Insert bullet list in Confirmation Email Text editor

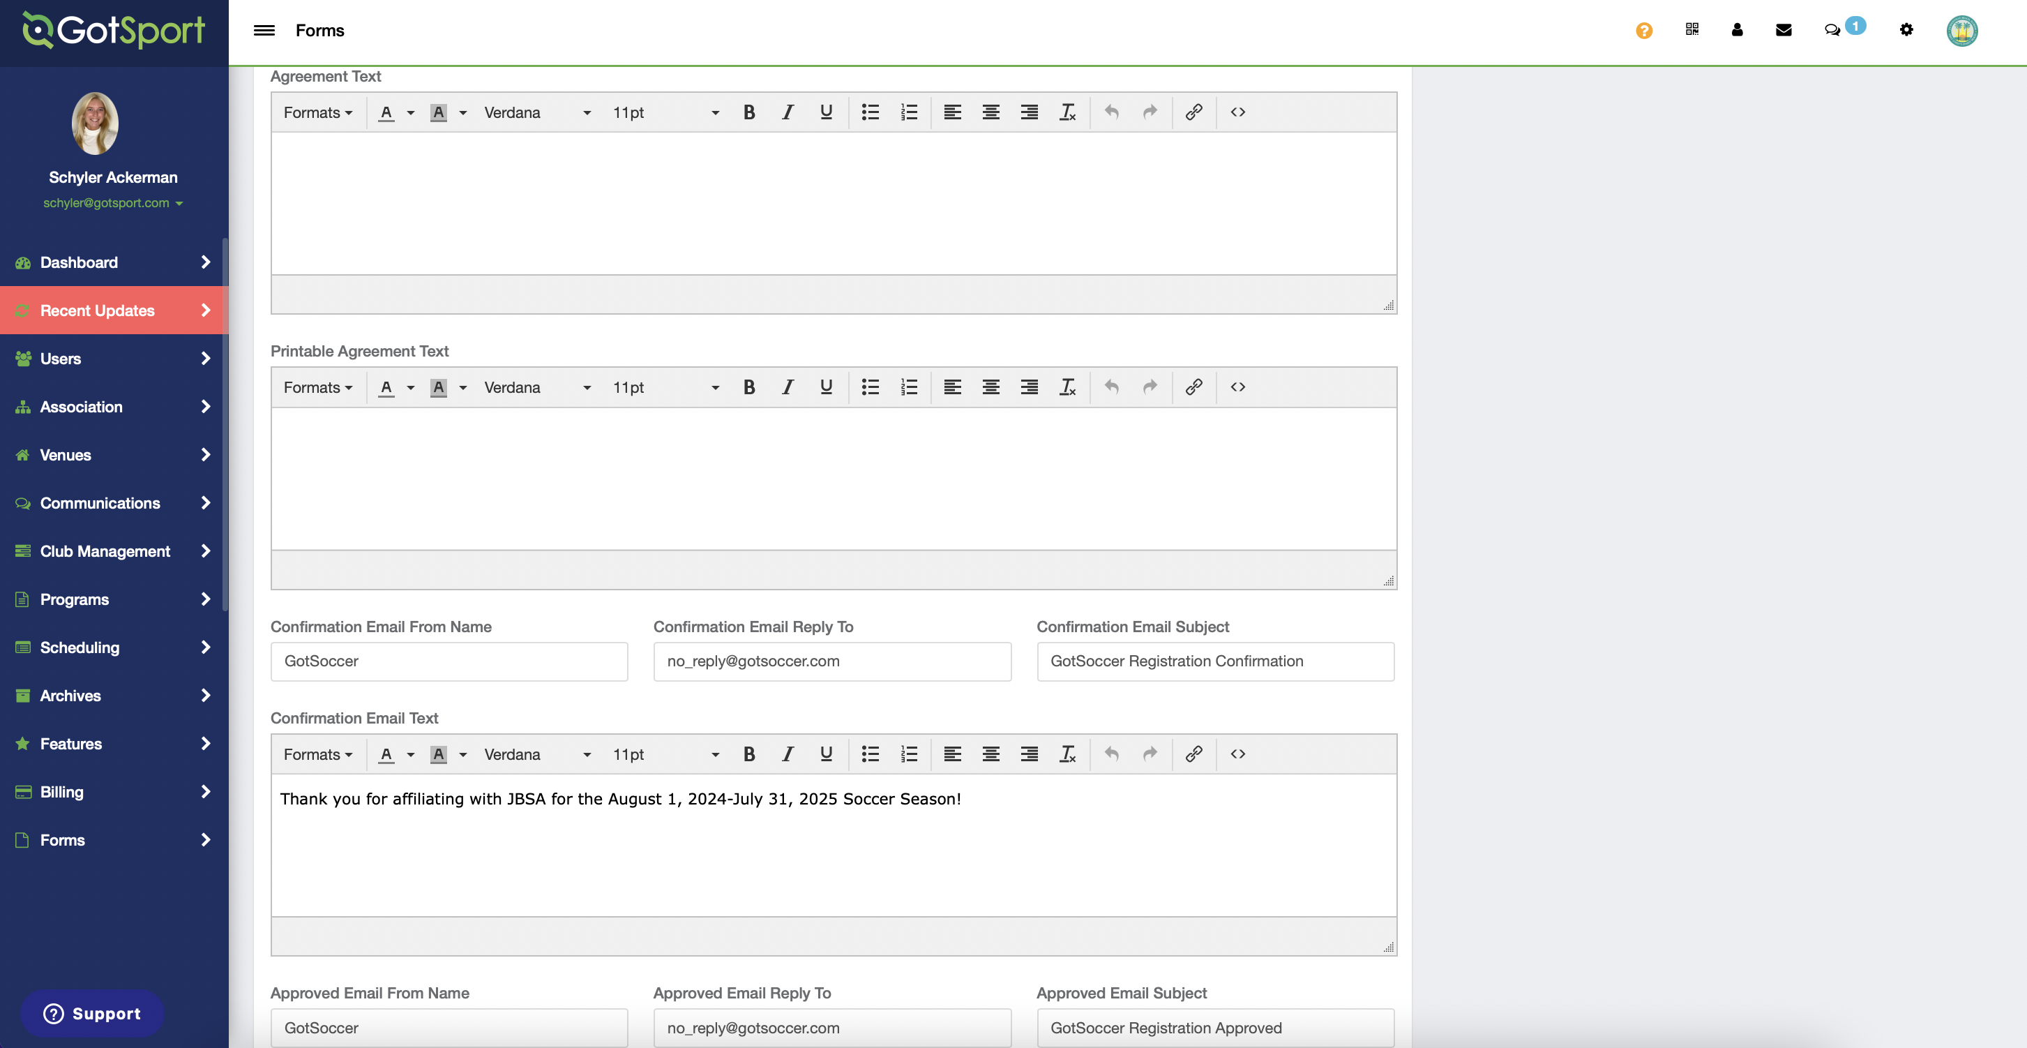click(x=871, y=754)
